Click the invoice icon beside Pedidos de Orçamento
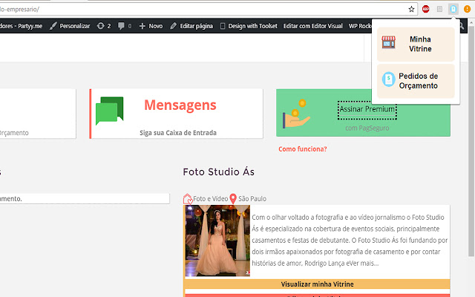475x297 pixels. tap(388, 79)
